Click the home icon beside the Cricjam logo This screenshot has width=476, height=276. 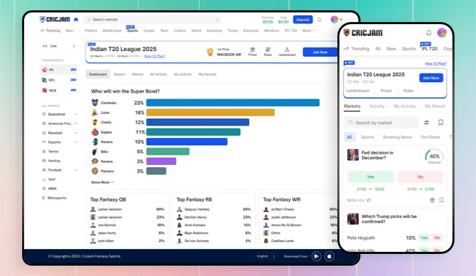point(76,20)
